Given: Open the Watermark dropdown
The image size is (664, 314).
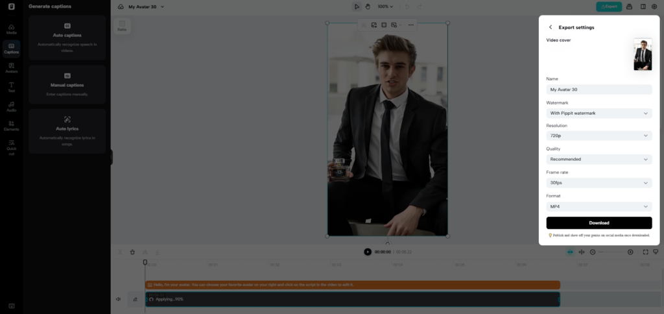Looking at the screenshot, I should coord(599,113).
